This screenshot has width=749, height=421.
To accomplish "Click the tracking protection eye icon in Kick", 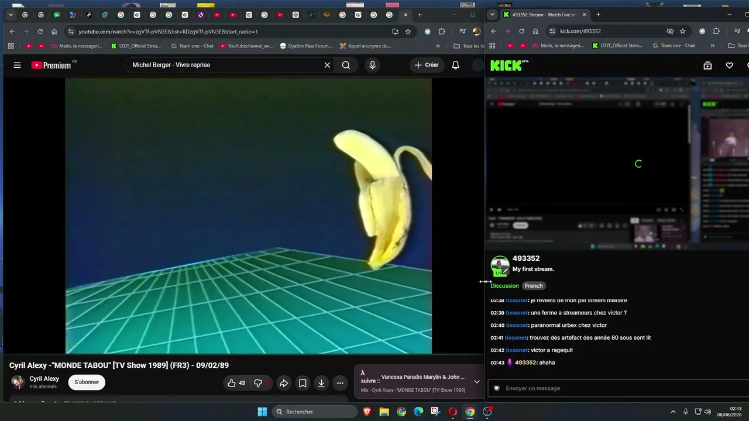I will click(670, 32).
